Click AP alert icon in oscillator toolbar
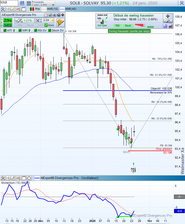The width and height of the screenshot is (185, 224). 19,178
